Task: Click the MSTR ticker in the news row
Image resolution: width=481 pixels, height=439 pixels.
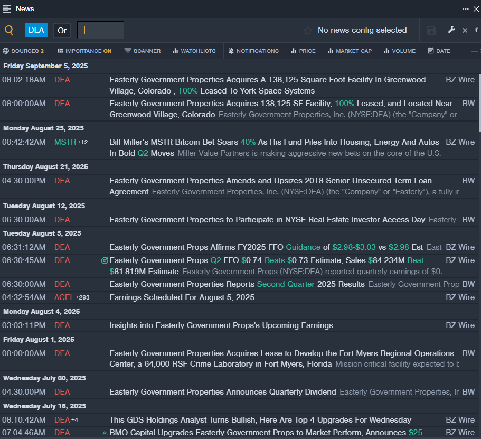Action: pyautogui.click(x=65, y=142)
